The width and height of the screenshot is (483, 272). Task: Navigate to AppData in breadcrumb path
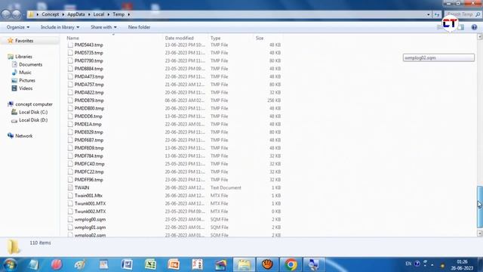tap(76, 14)
